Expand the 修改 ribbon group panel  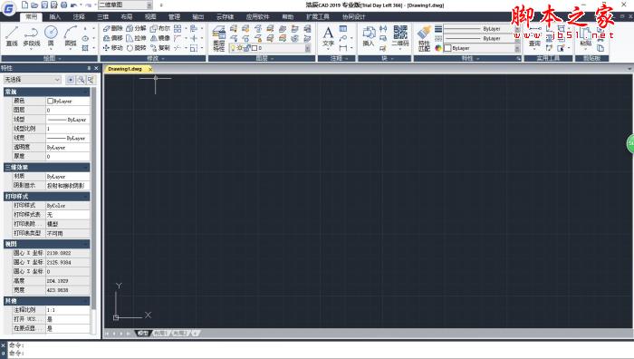click(x=153, y=58)
